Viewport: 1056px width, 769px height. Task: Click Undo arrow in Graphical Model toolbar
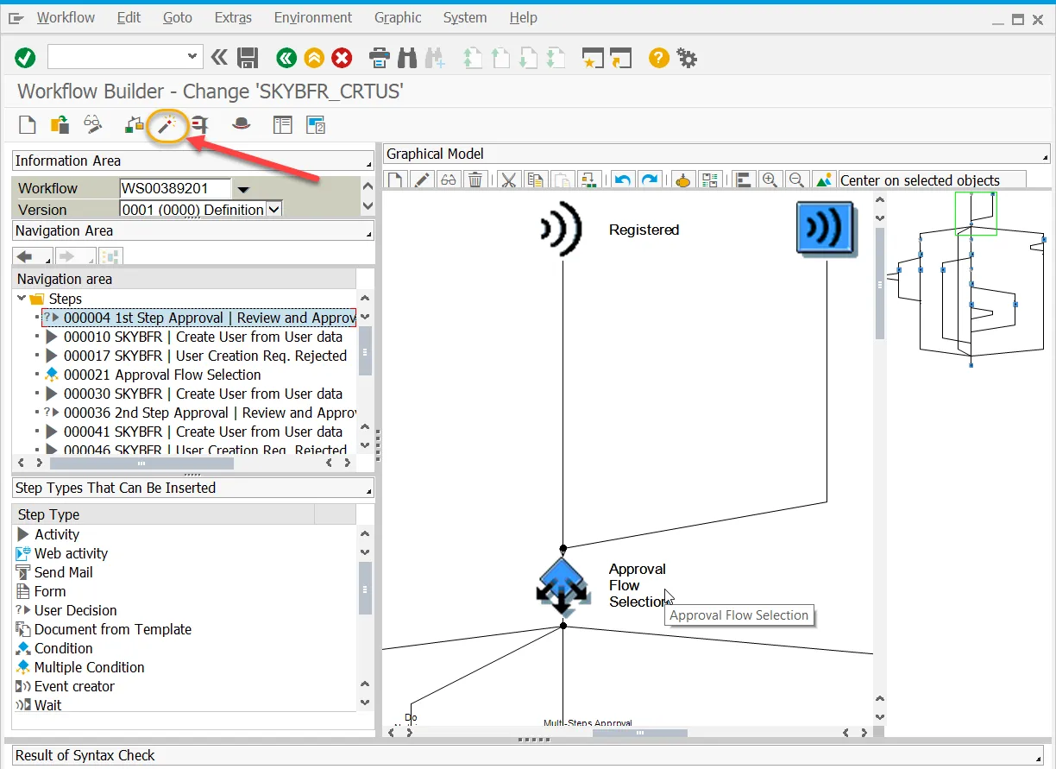point(622,180)
